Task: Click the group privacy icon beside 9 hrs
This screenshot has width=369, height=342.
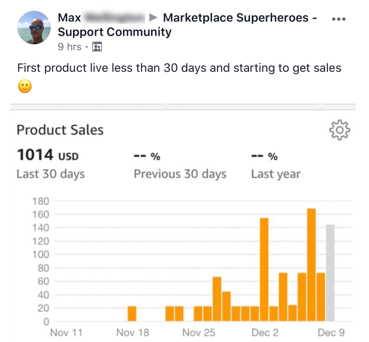Action: point(97,46)
